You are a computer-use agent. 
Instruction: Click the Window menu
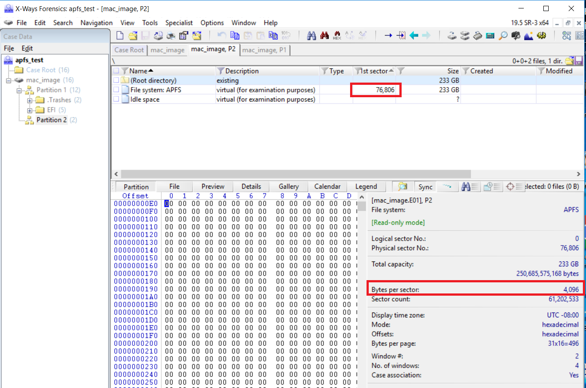(x=244, y=23)
